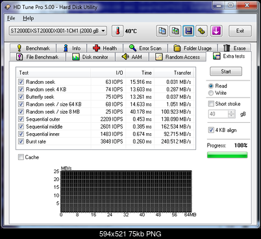Switch to the Info tab
Image resolution: width=261 pixels, height=239 pixels.
point(71,48)
